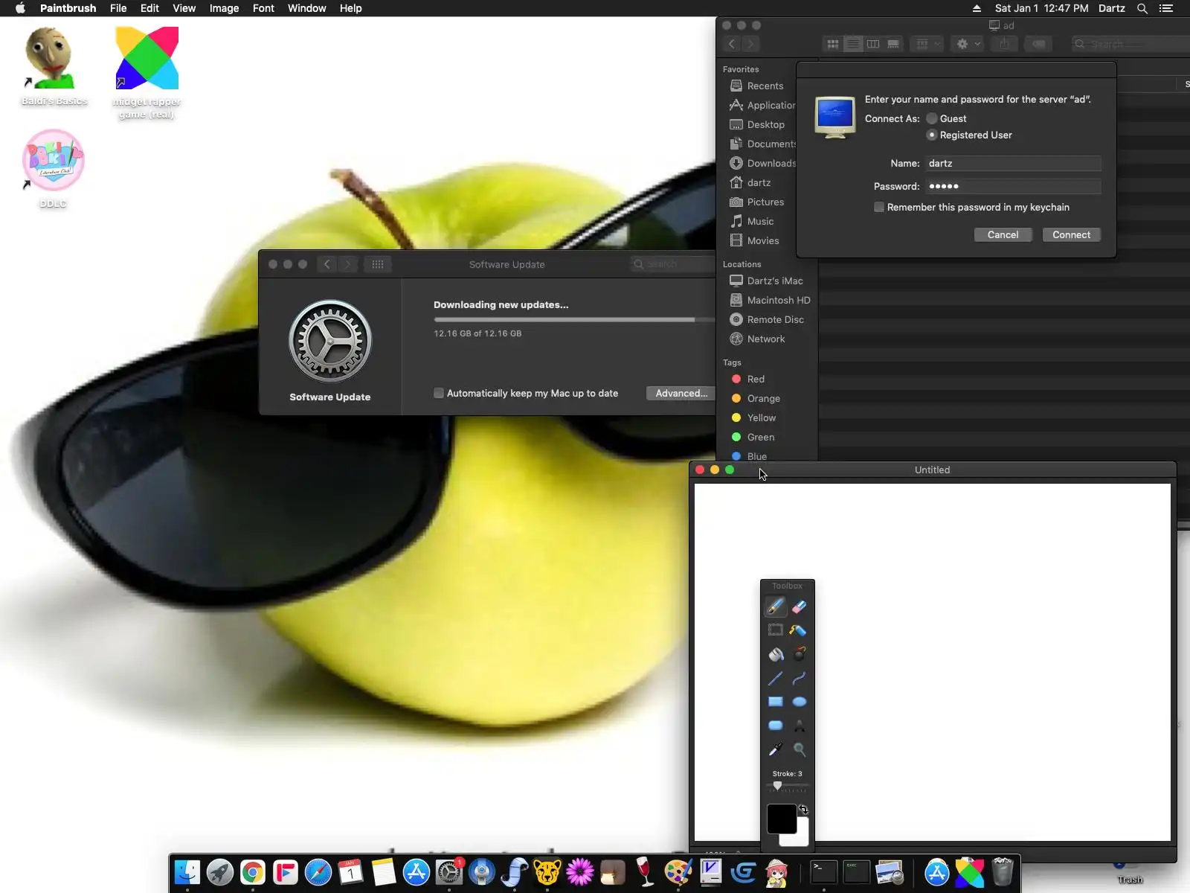Select the Eraser tool in Toolbox
Viewport: 1190px width, 893px height.
pos(800,607)
